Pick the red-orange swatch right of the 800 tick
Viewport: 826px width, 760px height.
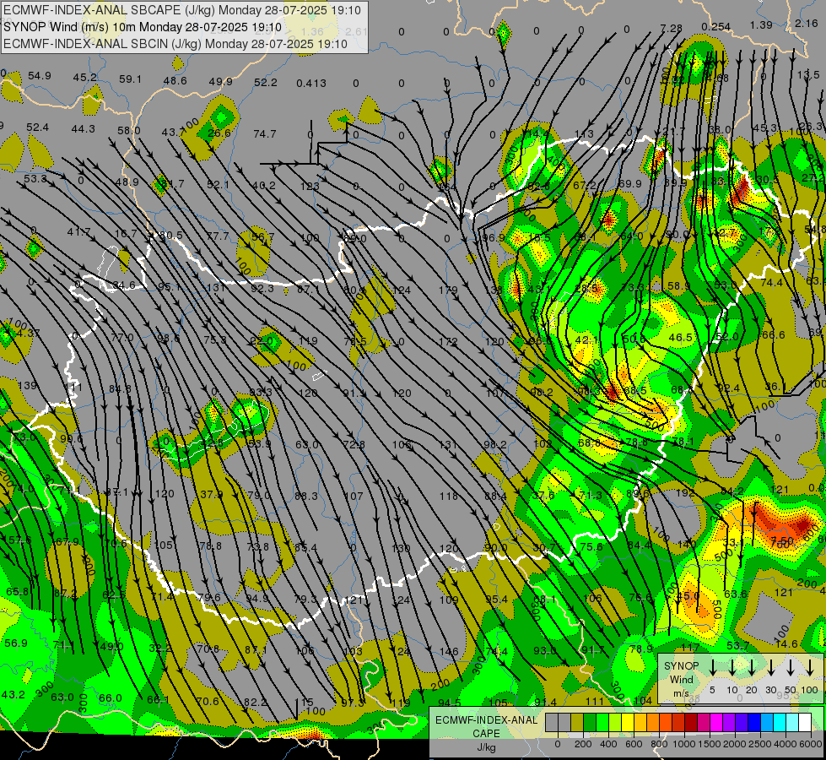tap(666, 722)
